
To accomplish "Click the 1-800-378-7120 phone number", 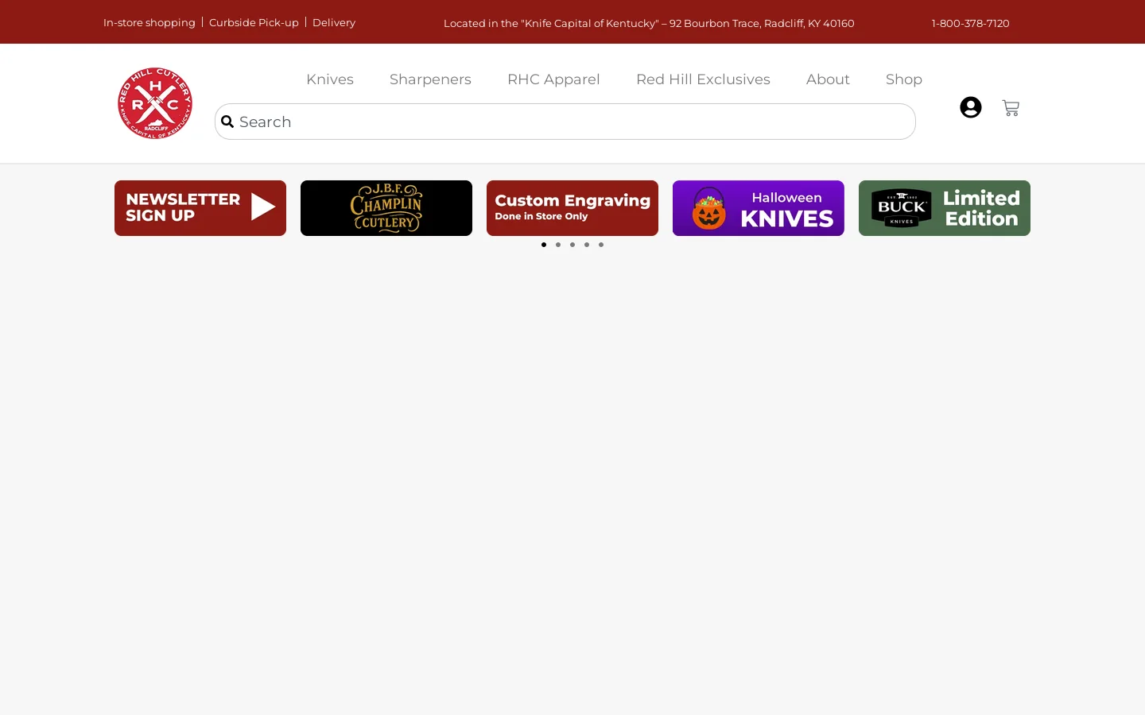I will [970, 23].
